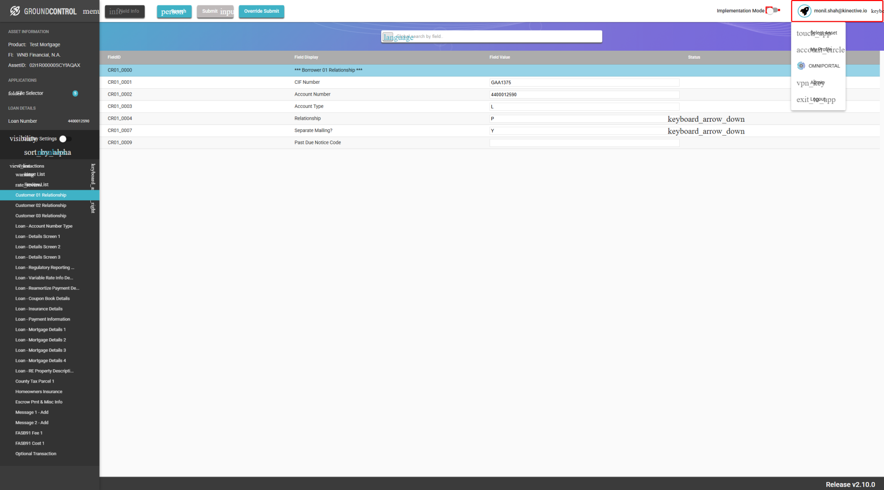Click the Override Submit button

pos(261,11)
